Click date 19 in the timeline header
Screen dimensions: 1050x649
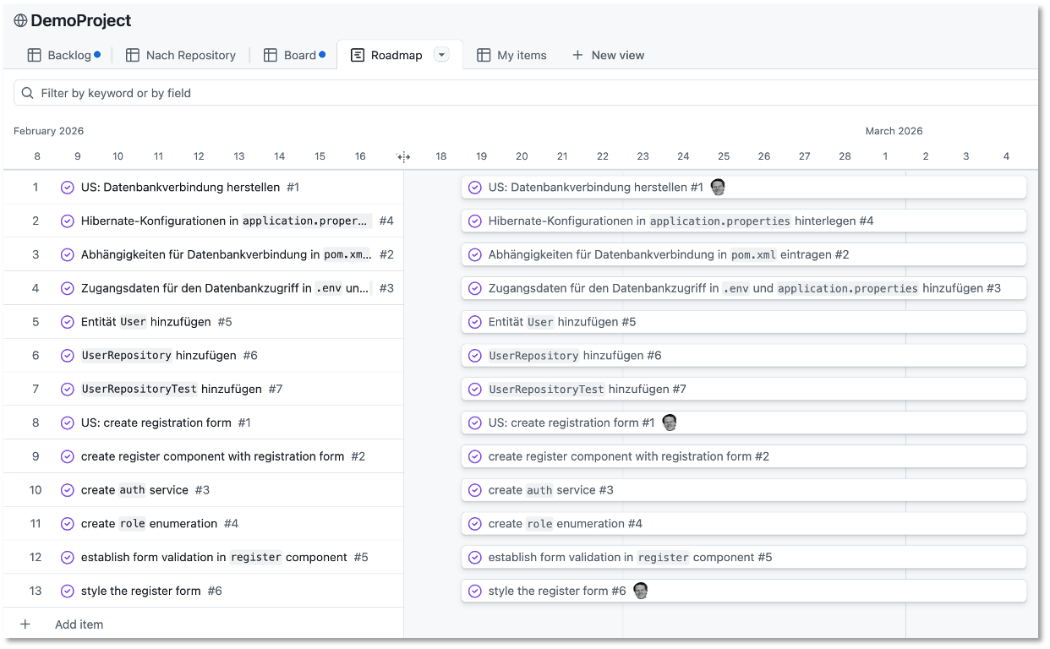point(481,156)
